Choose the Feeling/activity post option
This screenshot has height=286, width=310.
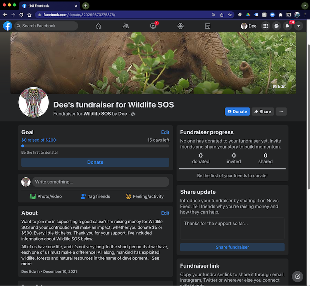tap(145, 196)
